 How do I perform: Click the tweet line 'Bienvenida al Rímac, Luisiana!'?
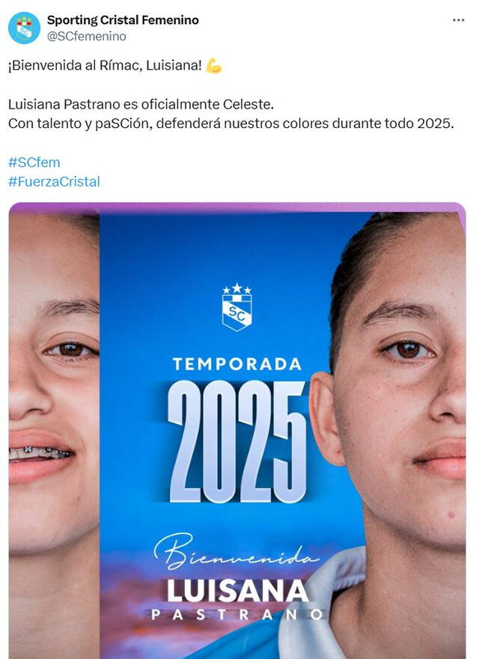tap(105, 66)
